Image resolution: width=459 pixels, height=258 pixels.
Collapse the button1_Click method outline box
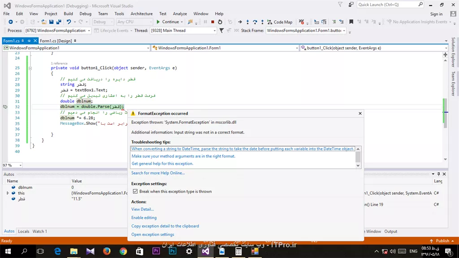(x=30, y=68)
